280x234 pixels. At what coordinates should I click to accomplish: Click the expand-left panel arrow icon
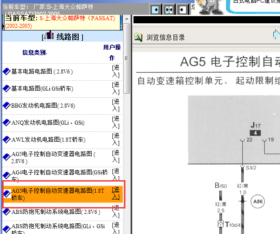click(x=182, y=9)
